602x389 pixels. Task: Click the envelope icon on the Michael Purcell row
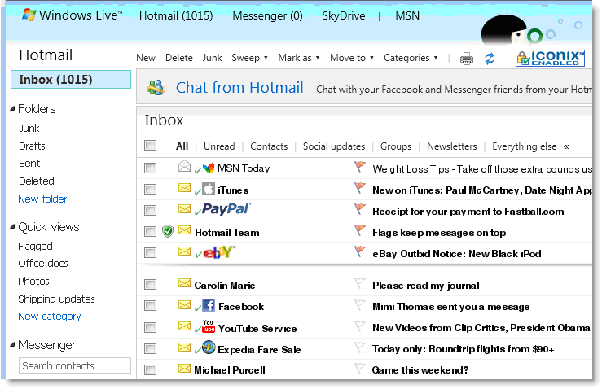184,369
